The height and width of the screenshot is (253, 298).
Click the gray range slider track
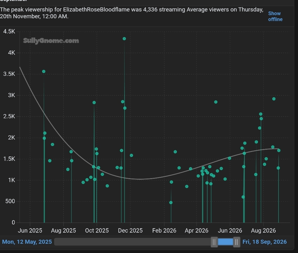(133, 242)
